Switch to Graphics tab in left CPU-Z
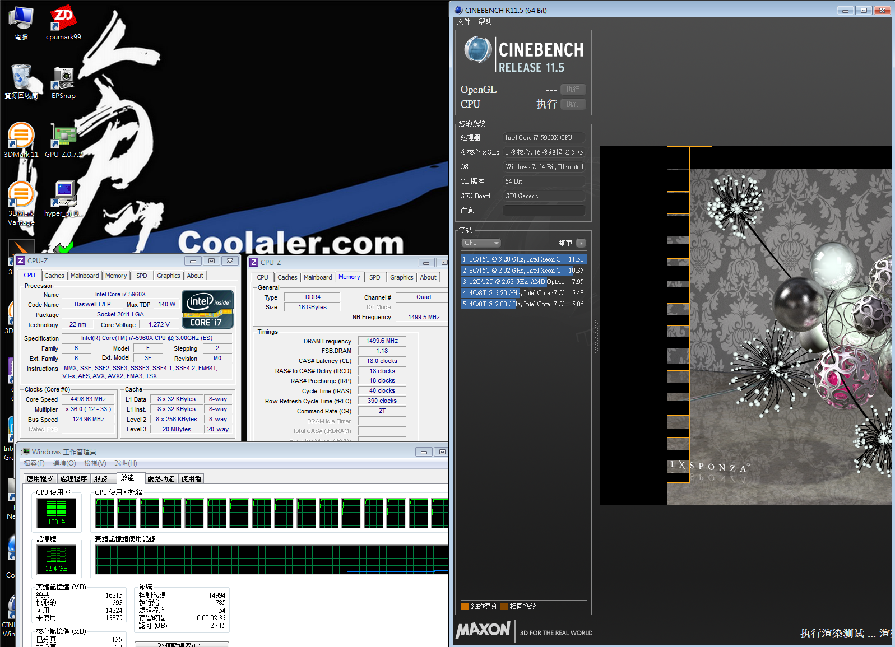 click(x=169, y=276)
